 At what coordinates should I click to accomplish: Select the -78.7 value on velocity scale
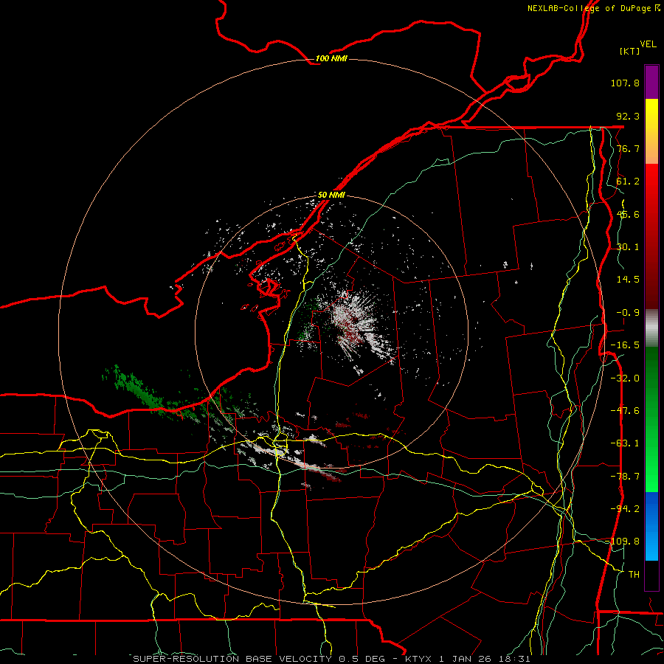click(625, 477)
